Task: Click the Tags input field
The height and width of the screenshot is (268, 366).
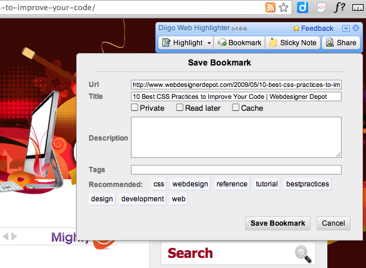Action: (236, 170)
